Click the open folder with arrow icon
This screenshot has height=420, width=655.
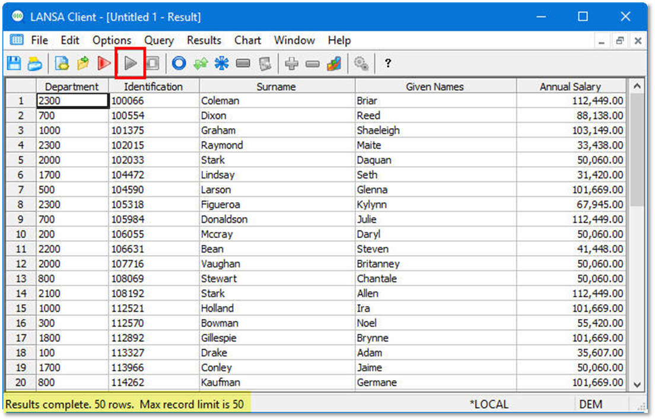coord(82,63)
